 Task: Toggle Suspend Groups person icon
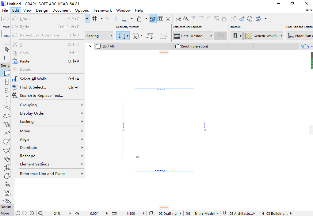pyautogui.click(x=139, y=19)
